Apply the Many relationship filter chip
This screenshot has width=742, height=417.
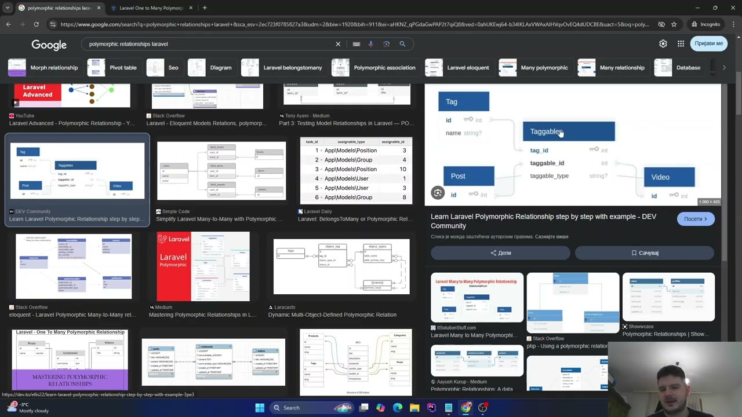[x=612, y=68]
